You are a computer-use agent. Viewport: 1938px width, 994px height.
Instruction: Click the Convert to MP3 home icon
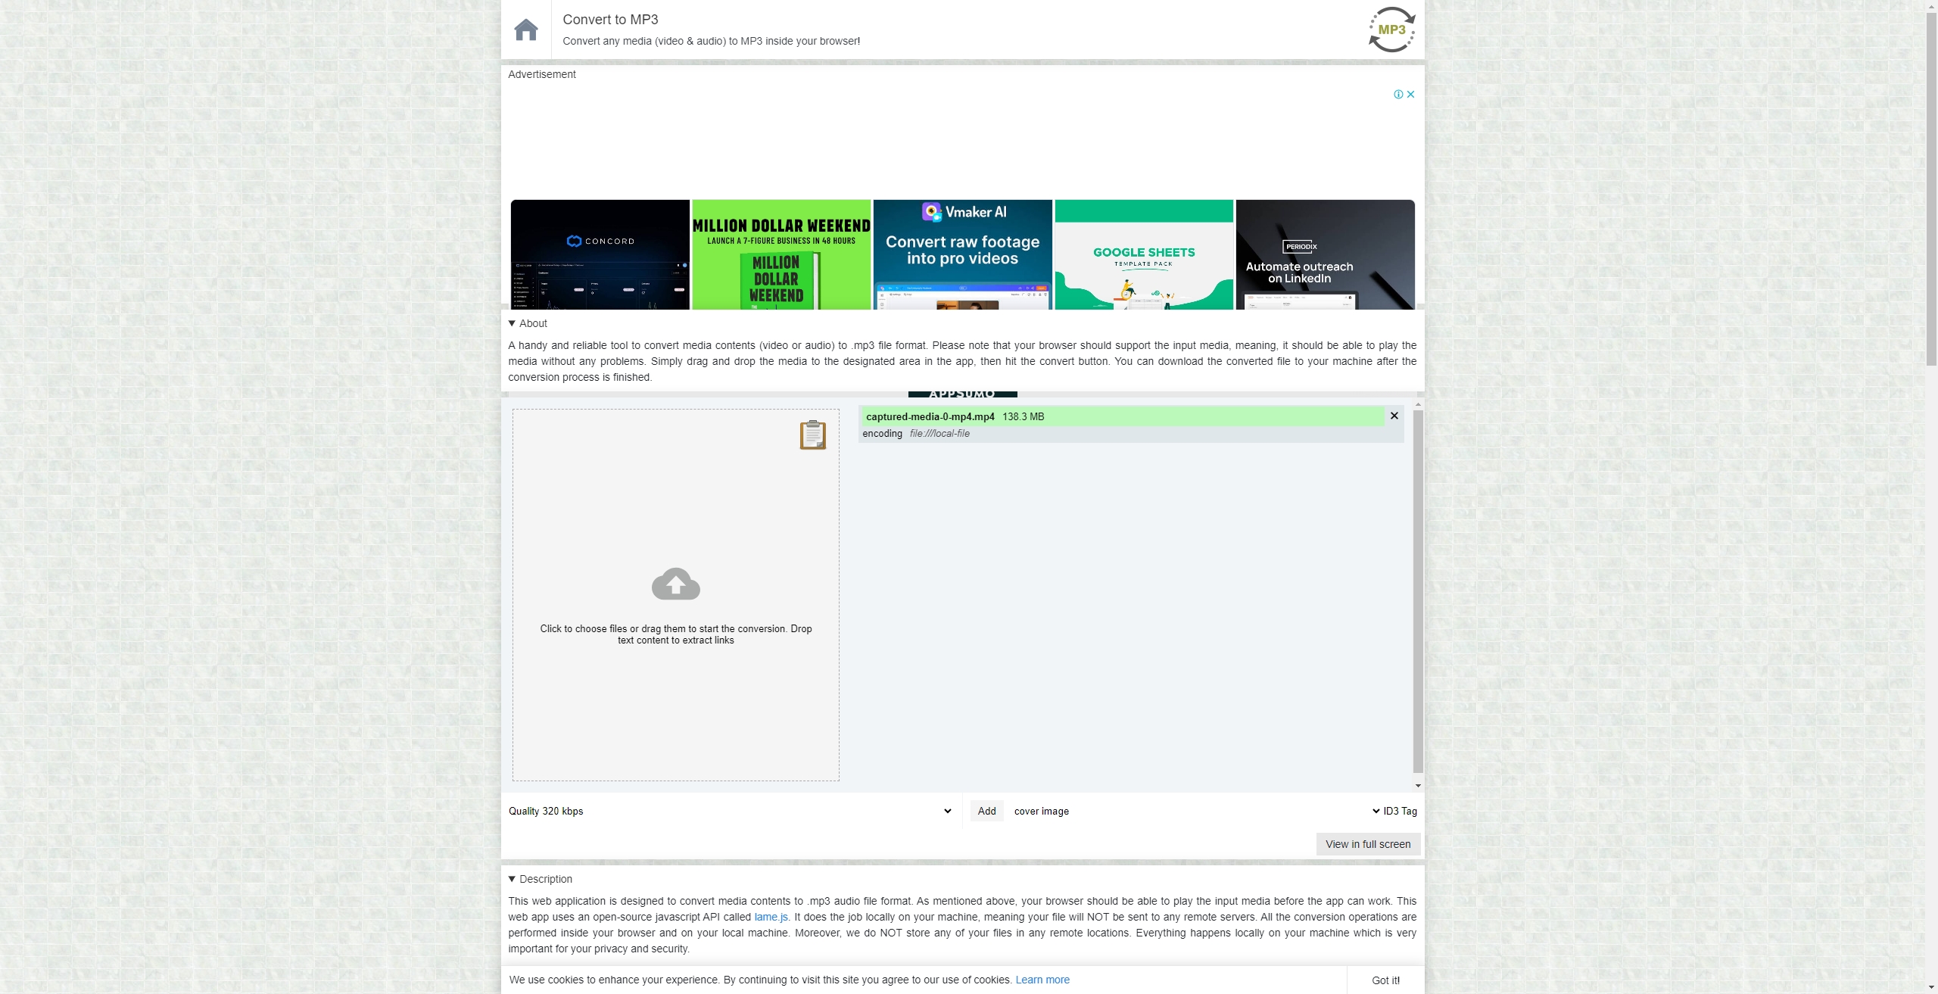tap(526, 30)
